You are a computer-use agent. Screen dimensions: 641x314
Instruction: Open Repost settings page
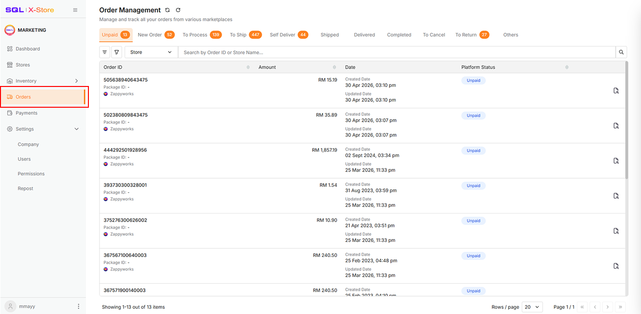(x=26, y=188)
